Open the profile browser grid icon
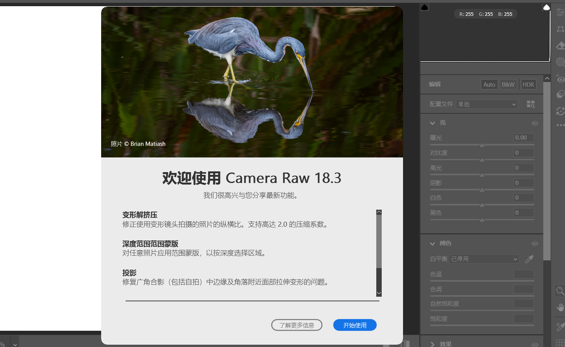This screenshot has height=347, width=565. [x=531, y=104]
